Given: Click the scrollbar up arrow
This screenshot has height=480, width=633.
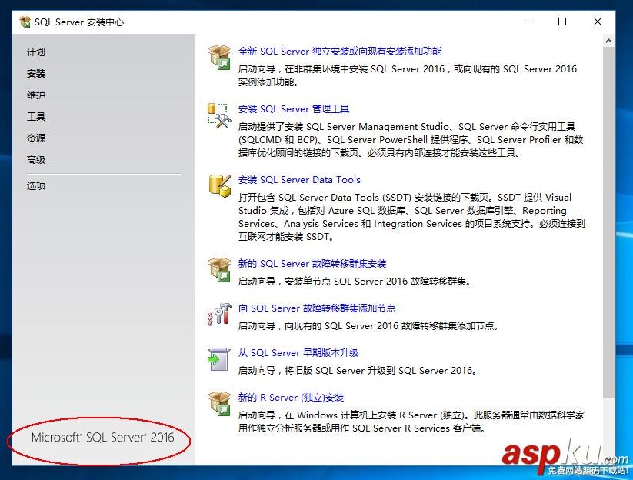Looking at the screenshot, I should pyautogui.click(x=609, y=41).
